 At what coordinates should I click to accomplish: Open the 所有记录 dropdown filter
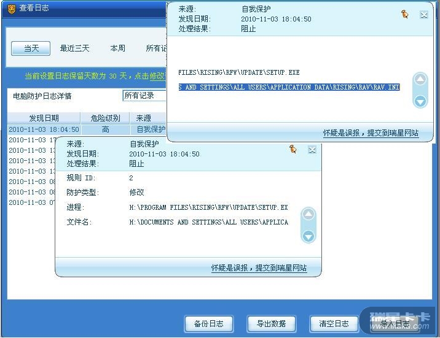[x=144, y=96]
